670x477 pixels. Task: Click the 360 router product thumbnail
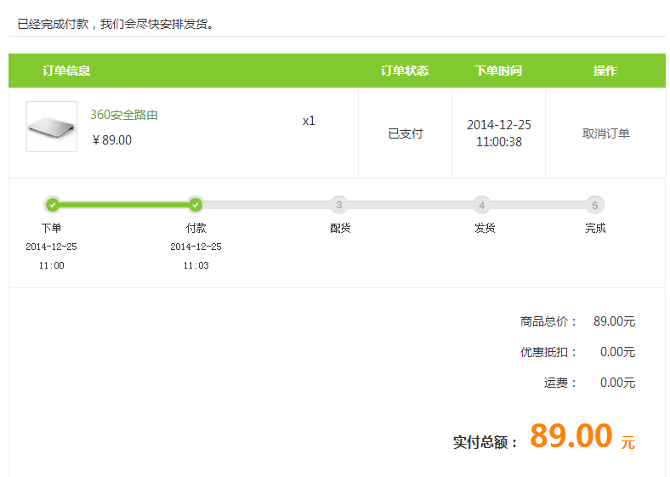coord(52,127)
